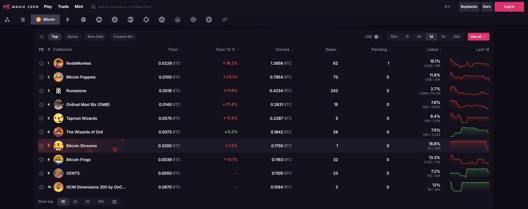
Task: Select the all-chains icon in chain bar
Action: click(7, 20)
